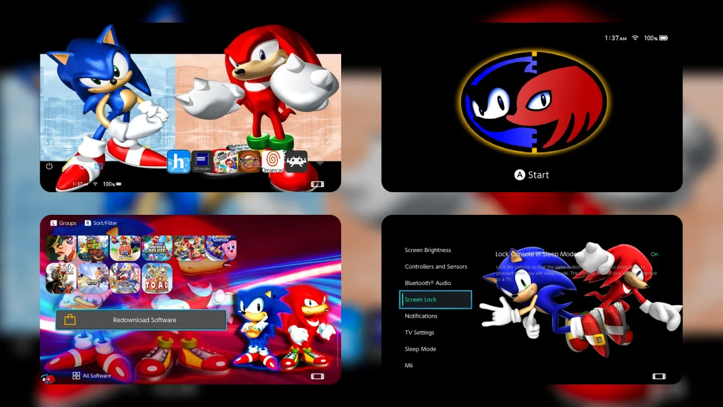The height and width of the screenshot is (407, 723).
Task: Choose Redownload Software from the context menu
Action: (x=144, y=319)
